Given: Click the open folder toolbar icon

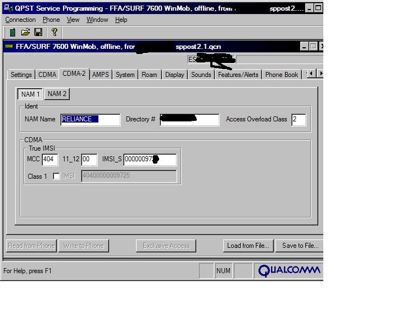Looking at the screenshot, I should pos(25,33).
